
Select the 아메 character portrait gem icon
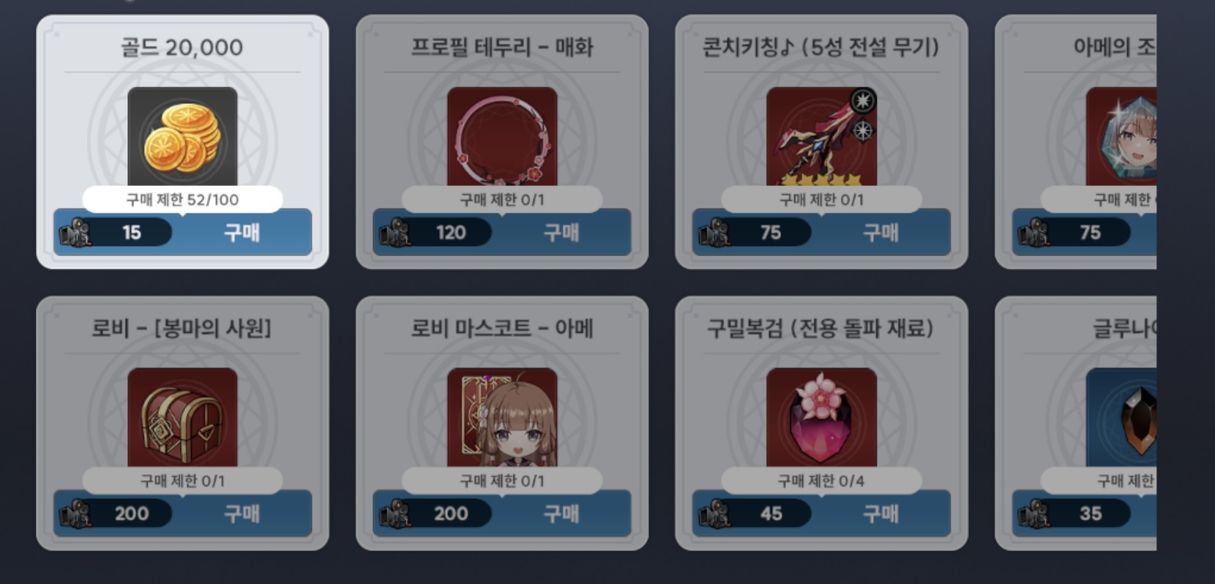(x=1121, y=137)
